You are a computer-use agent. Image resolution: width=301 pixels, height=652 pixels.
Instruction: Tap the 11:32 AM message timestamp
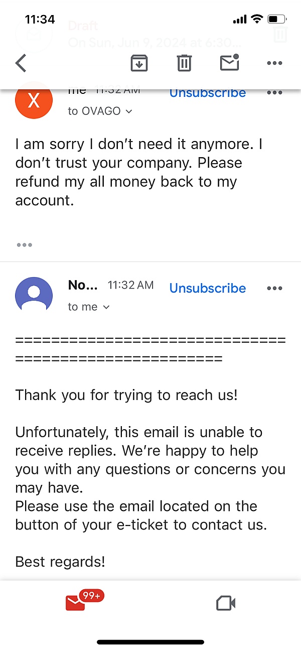point(130,286)
